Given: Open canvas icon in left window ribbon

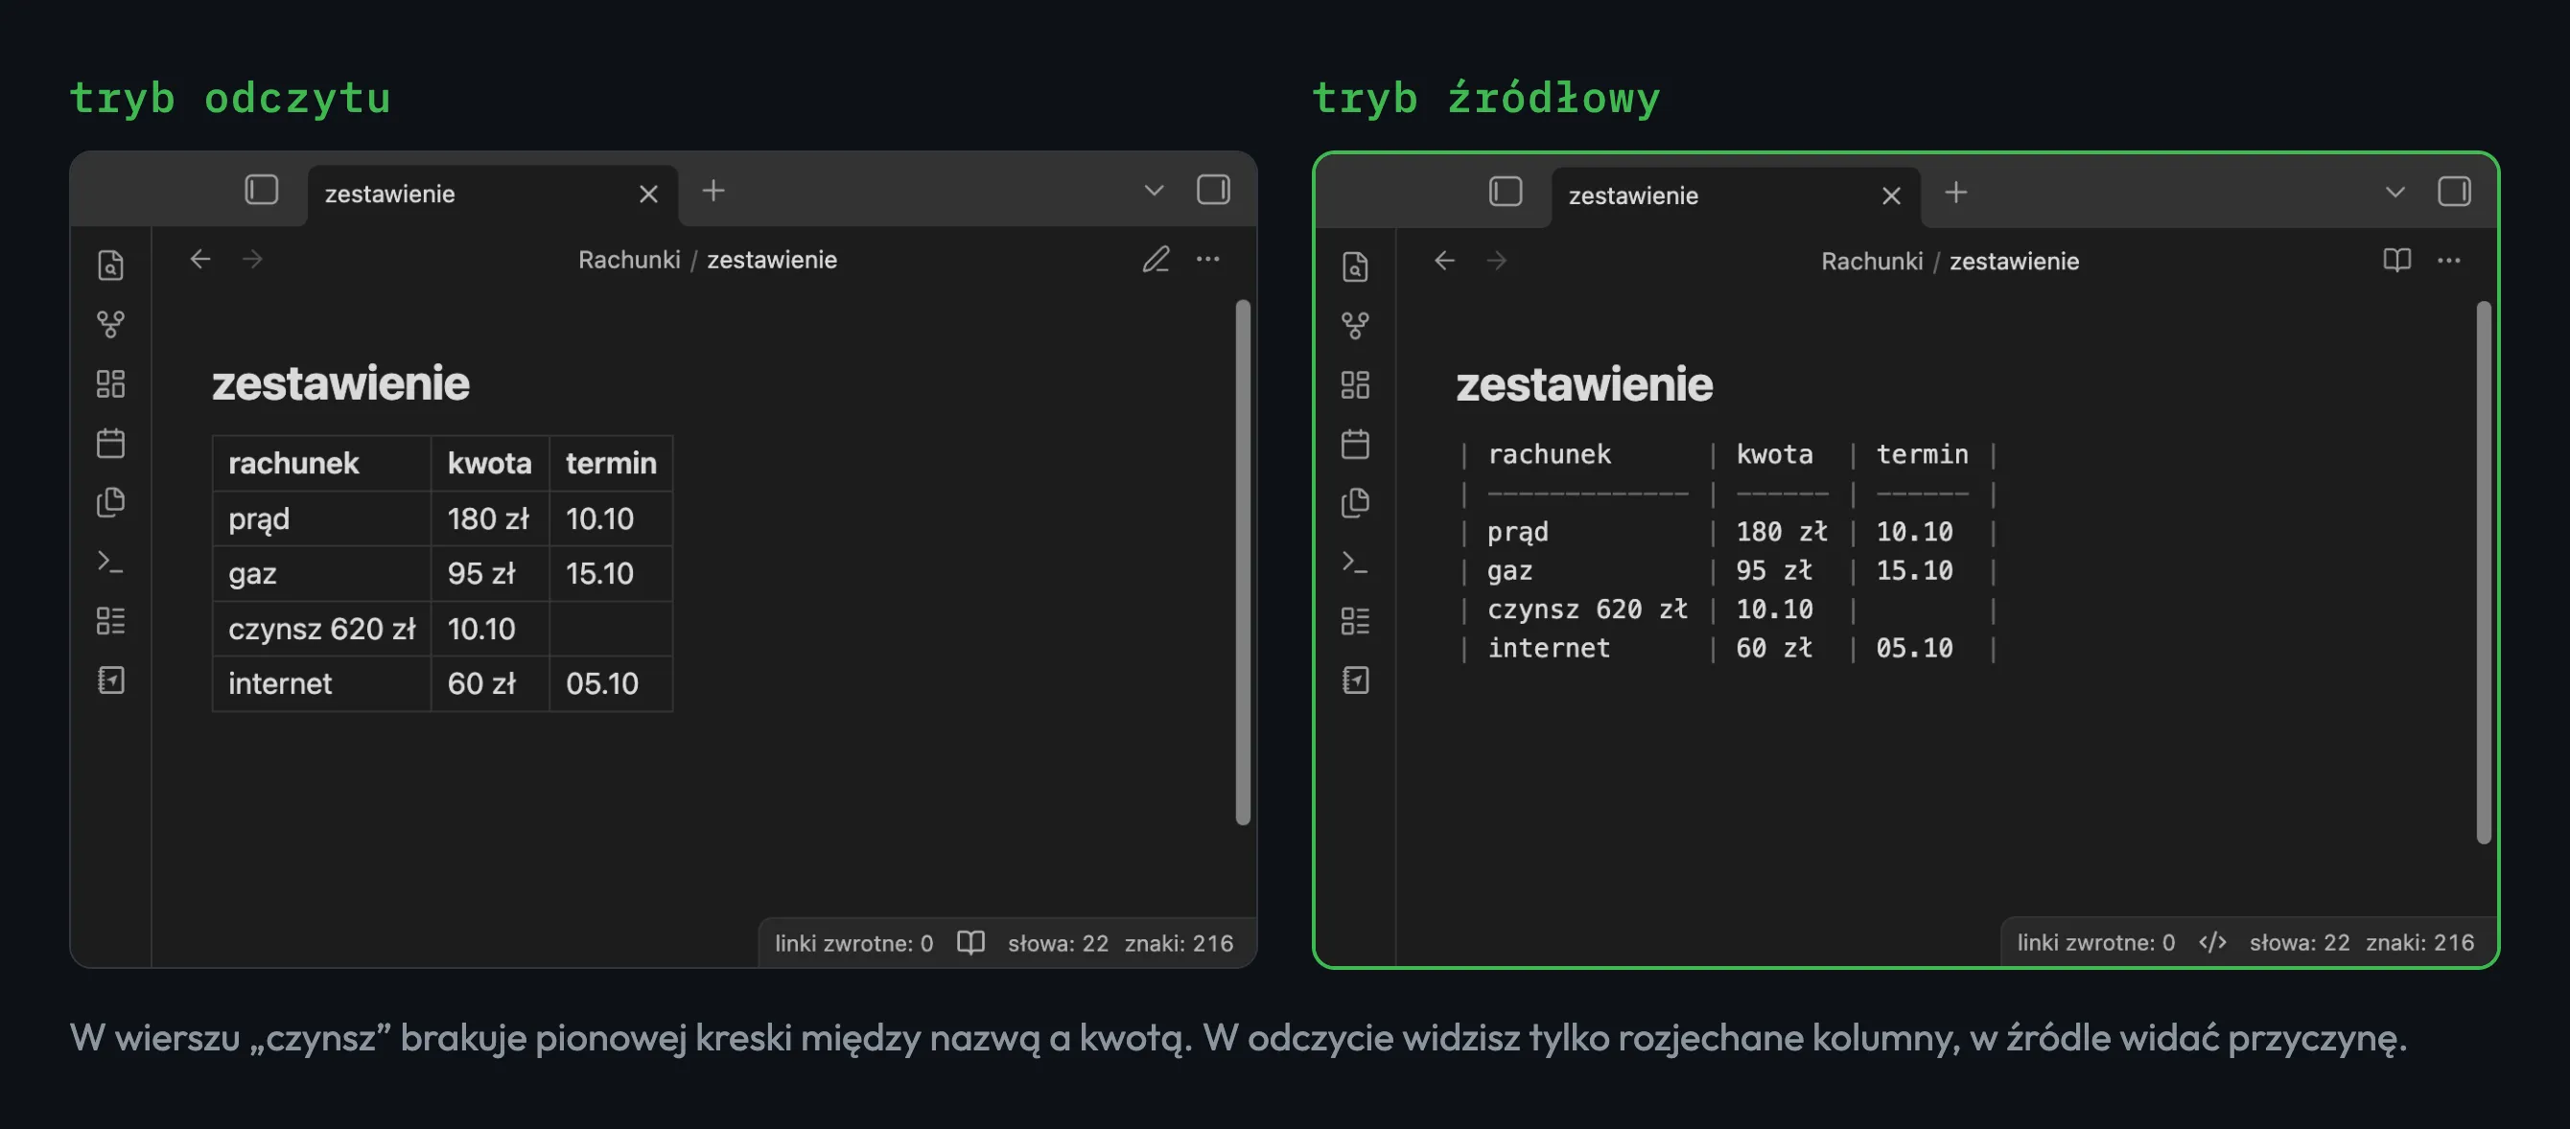Looking at the screenshot, I should coord(110,384).
